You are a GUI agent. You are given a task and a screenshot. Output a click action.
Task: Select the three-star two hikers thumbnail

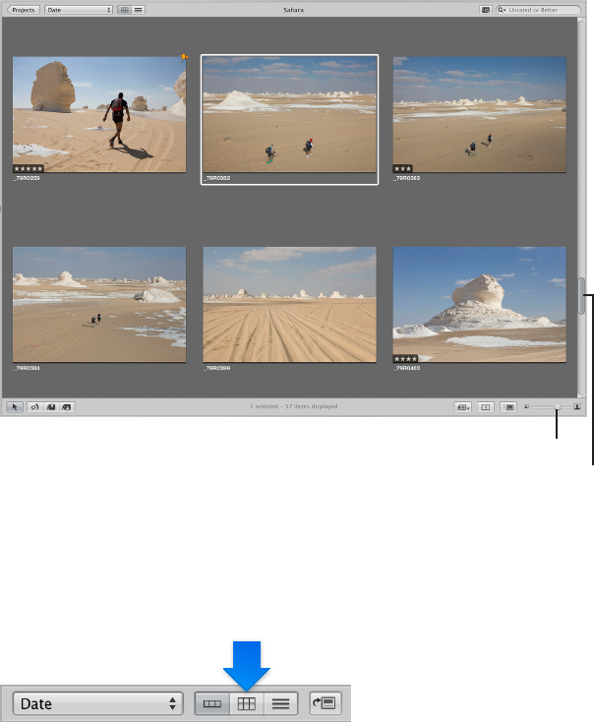tap(479, 115)
